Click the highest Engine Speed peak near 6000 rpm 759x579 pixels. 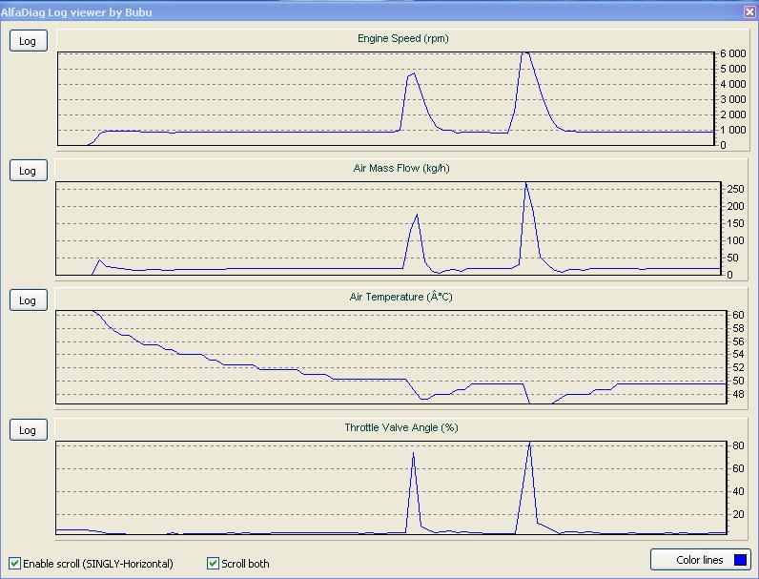(x=525, y=52)
